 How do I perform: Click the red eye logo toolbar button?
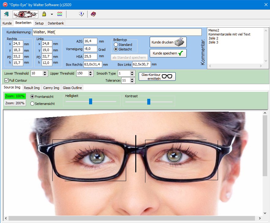coord(25,14)
